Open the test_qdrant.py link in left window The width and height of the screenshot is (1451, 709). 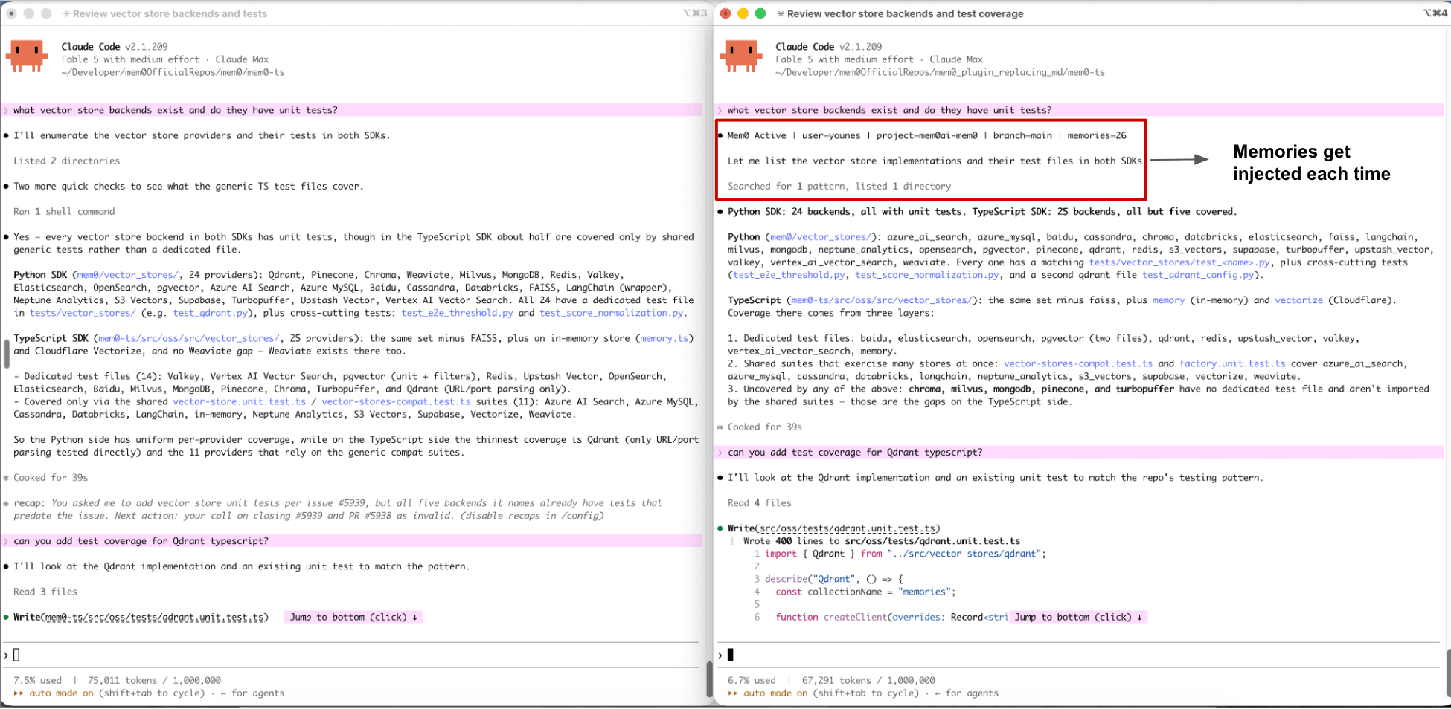point(211,313)
